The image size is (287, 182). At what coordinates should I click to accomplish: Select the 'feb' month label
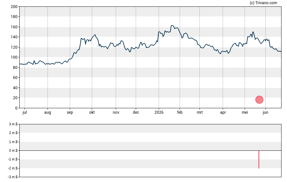180,112
